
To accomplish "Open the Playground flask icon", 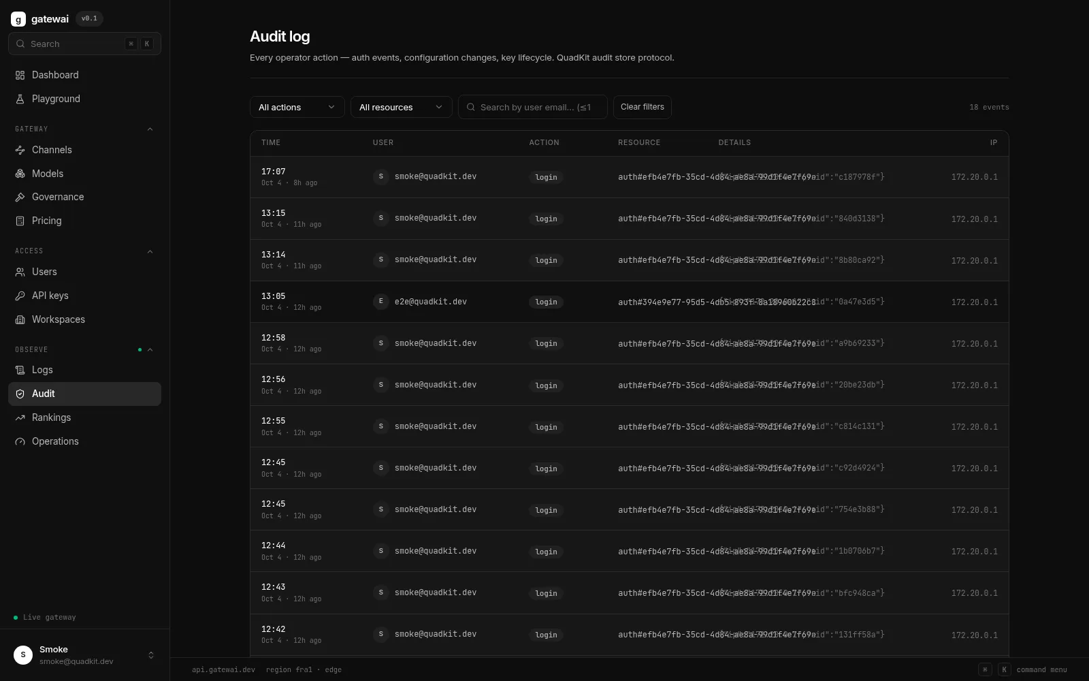I will 20,99.
